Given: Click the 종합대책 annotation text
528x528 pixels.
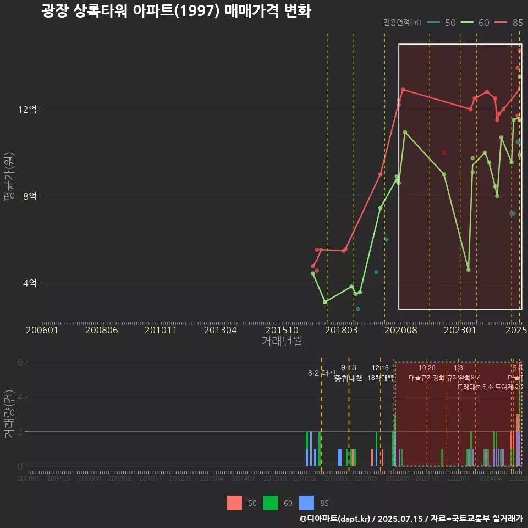Looking at the screenshot, I should point(349,378).
